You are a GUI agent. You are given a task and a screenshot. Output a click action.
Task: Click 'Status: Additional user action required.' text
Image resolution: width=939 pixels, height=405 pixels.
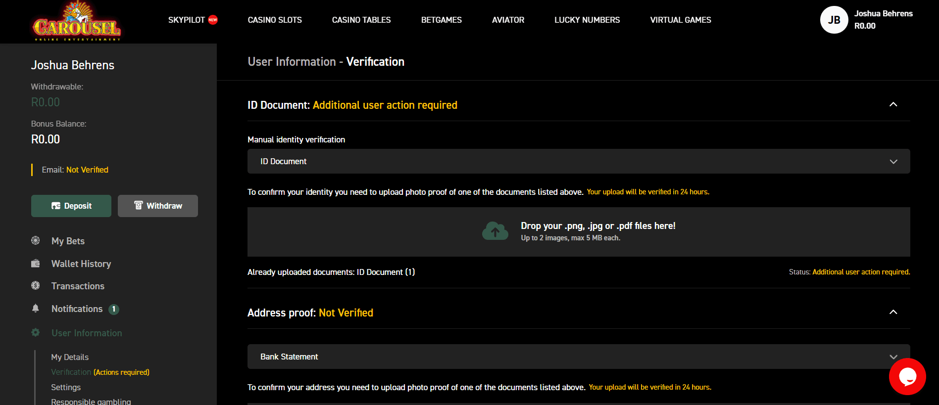pyautogui.click(x=849, y=272)
